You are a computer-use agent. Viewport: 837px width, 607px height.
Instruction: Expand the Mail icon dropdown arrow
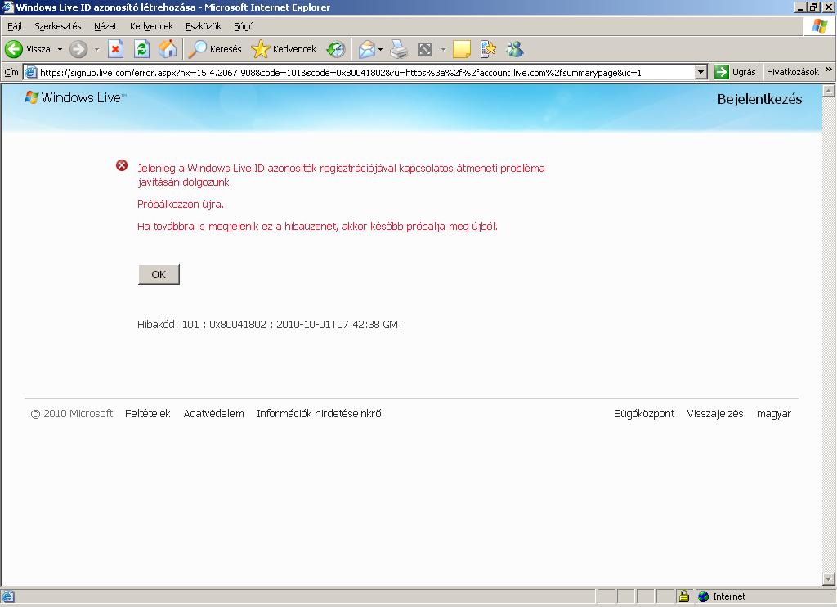380,49
